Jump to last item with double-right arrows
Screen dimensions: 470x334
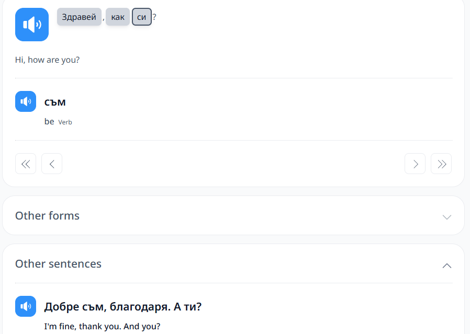point(441,164)
